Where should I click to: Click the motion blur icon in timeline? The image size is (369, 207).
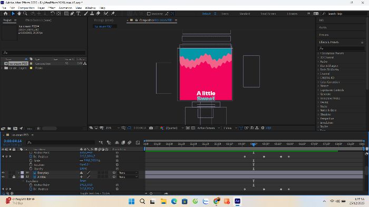click(x=130, y=142)
